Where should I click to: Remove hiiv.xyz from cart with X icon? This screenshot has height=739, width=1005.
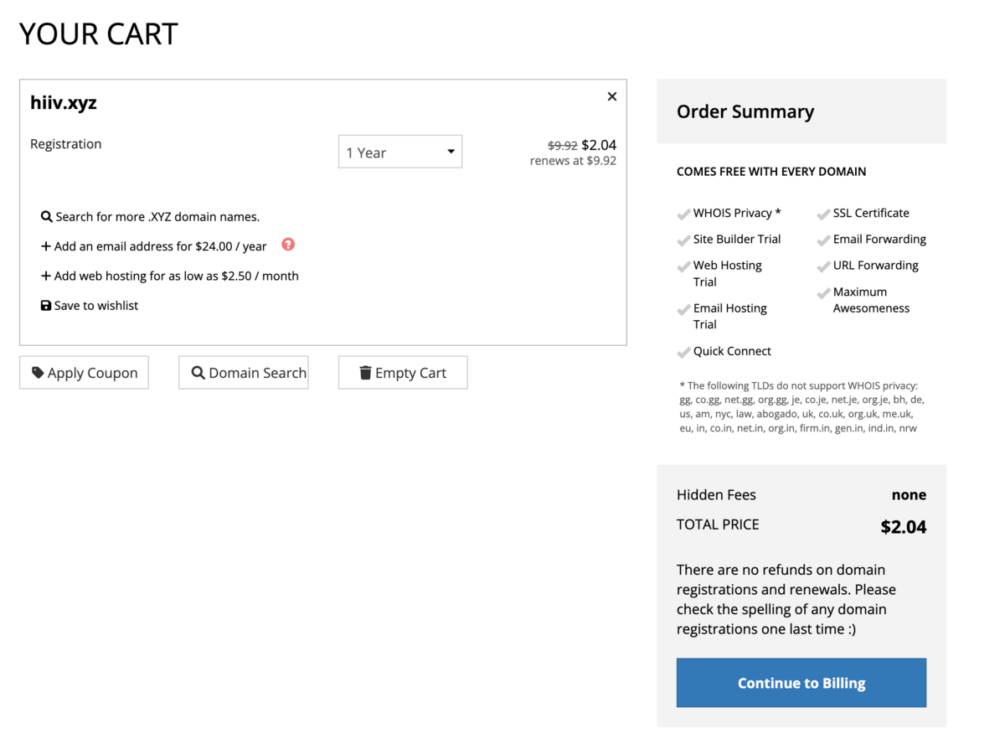[x=612, y=96]
